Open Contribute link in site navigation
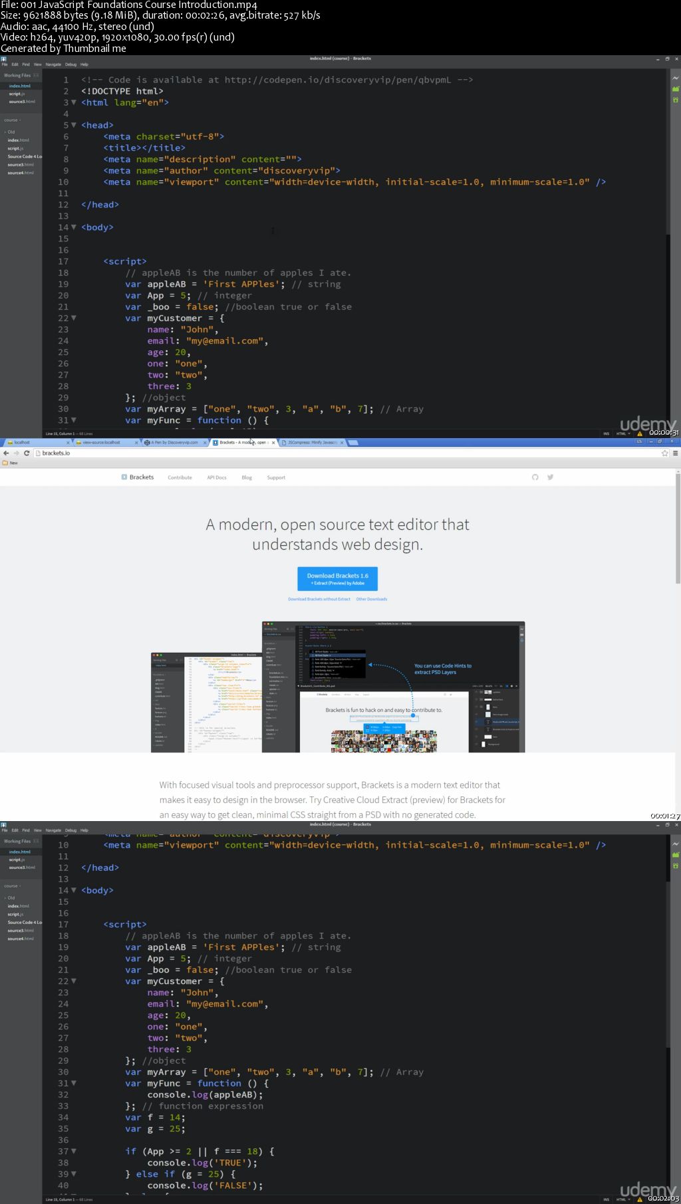The height and width of the screenshot is (1204, 681). (x=180, y=477)
